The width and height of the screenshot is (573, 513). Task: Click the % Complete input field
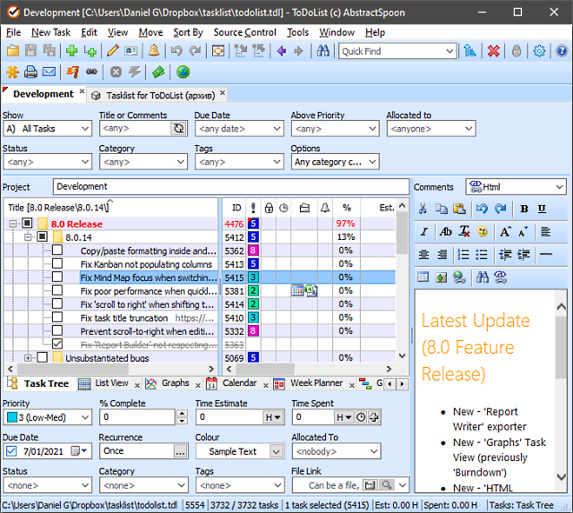pos(138,417)
